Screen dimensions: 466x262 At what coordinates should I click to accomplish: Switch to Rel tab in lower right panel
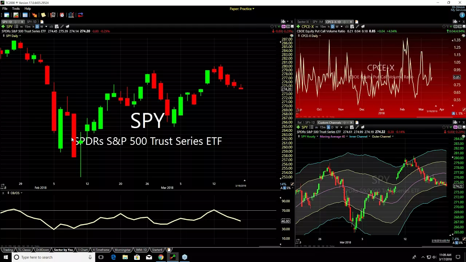(x=300, y=123)
